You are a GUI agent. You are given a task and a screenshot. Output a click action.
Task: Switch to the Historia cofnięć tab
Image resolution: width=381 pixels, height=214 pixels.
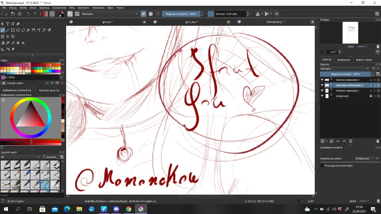click(364, 60)
